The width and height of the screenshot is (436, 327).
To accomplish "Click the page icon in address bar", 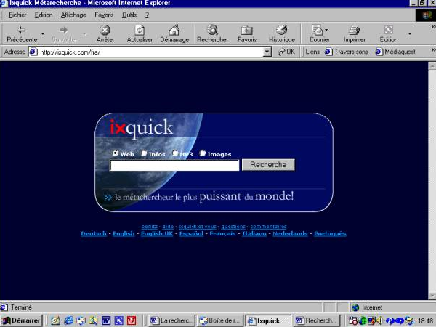I will (33, 52).
